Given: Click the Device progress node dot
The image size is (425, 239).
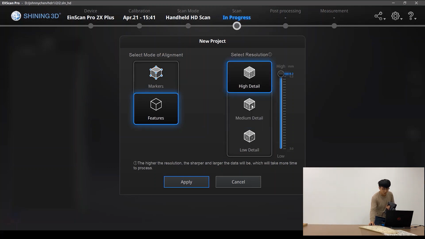Looking at the screenshot, I should pos(91,26).
